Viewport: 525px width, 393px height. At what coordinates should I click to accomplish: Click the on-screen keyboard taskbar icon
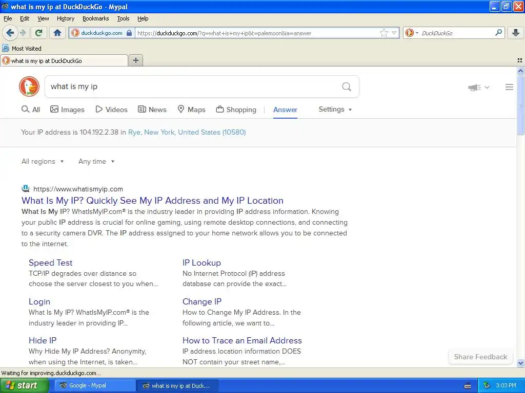coord(468,386)
